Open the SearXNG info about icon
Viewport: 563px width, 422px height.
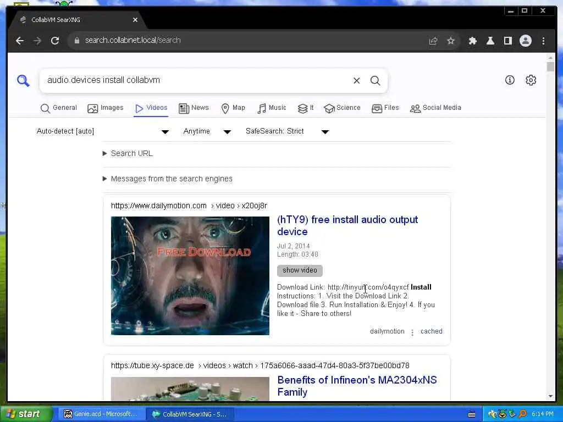tap(510, 80)
